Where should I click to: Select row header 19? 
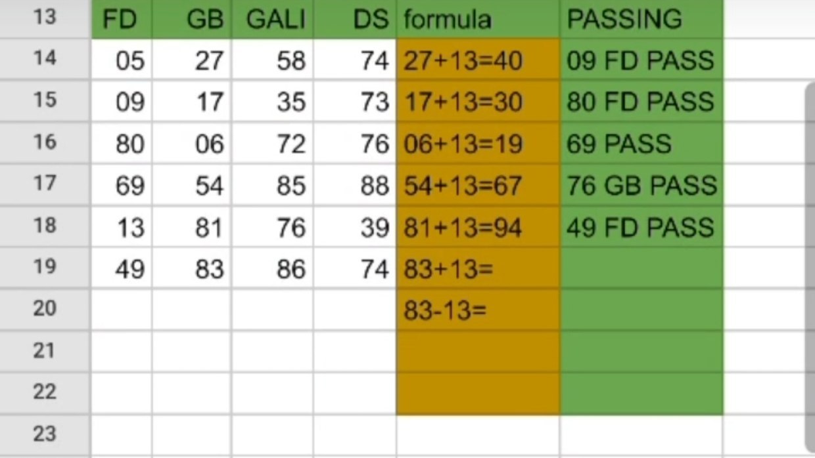tap(45, 268)
